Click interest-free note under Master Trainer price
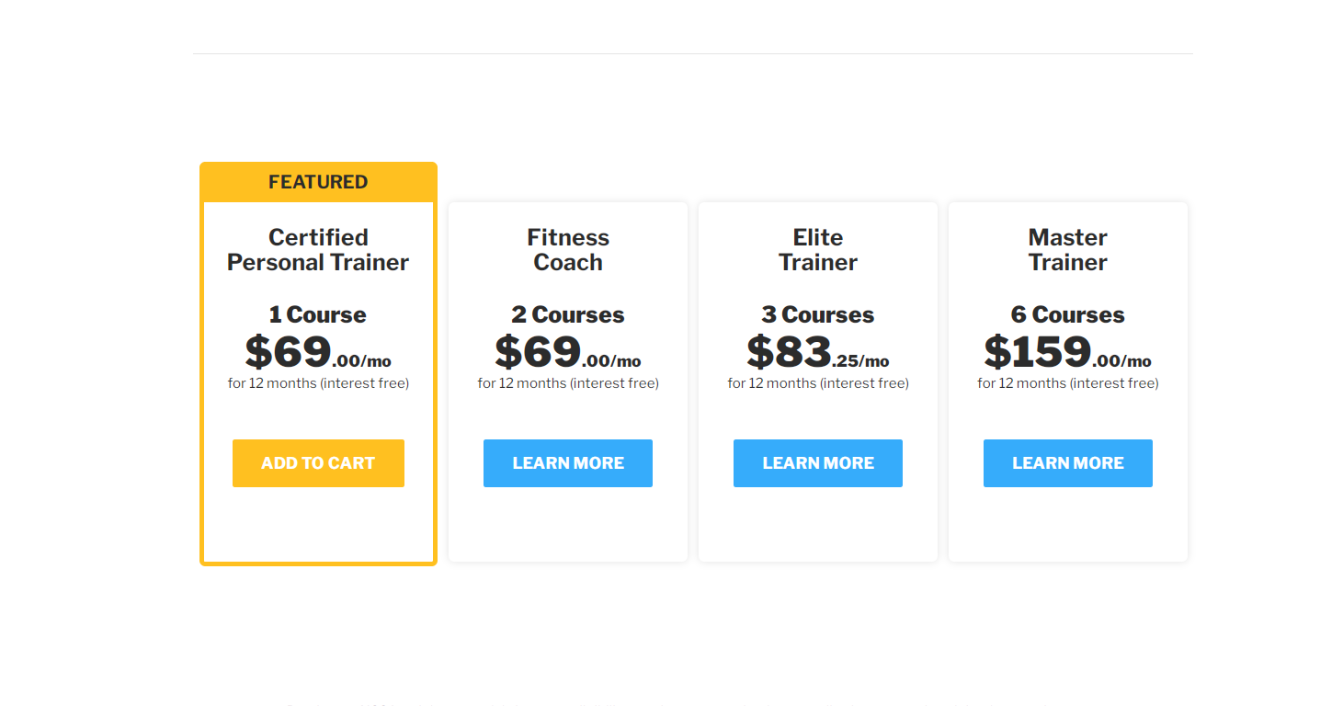Image resolution: width=1343 pixels, height=706 pixels. (x=1067, y=383)
